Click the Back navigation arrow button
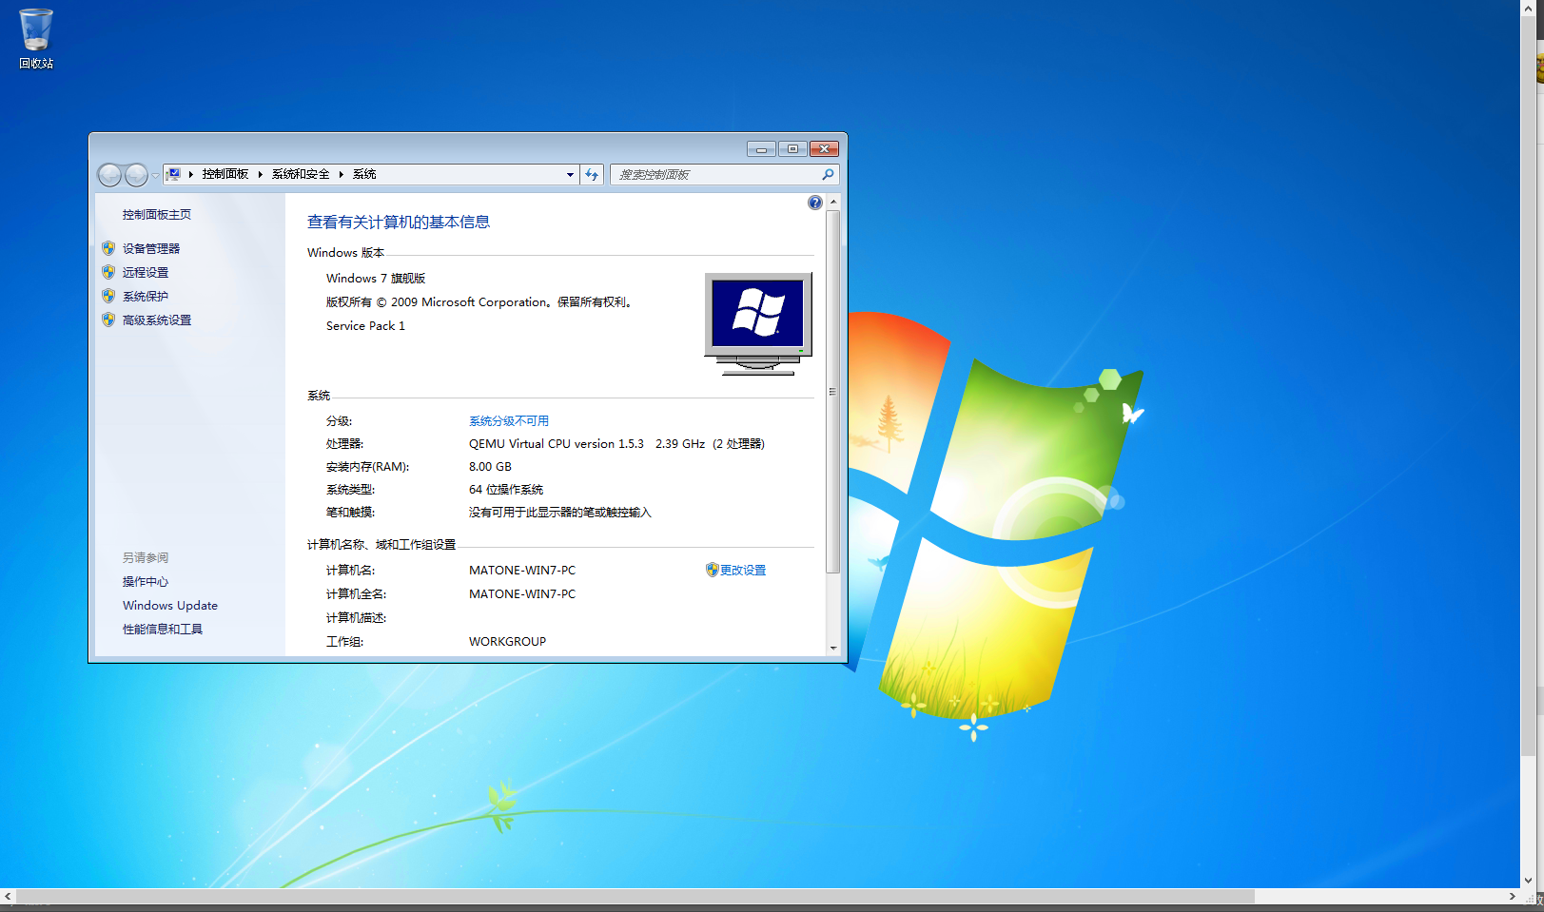Viewport: 1544px width, 912px height. point(110,175)
